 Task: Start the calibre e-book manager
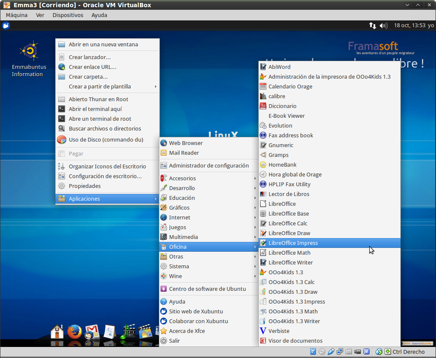click(277, 96)
